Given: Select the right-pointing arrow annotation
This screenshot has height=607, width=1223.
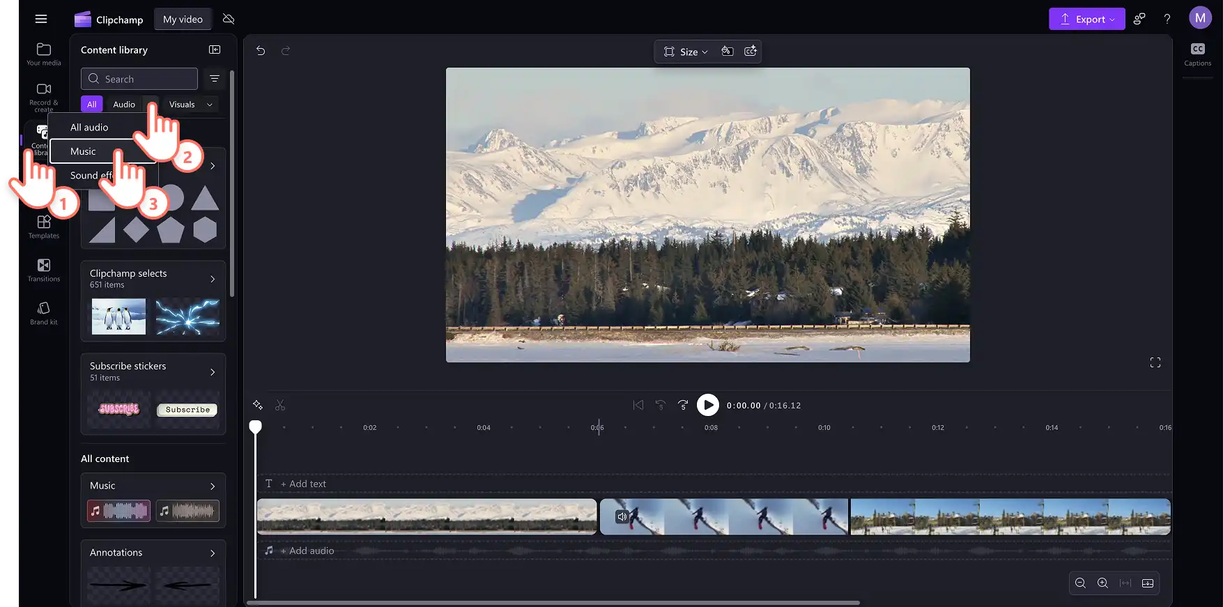Looking at the screenshot, I should click(x=118, y=585).
